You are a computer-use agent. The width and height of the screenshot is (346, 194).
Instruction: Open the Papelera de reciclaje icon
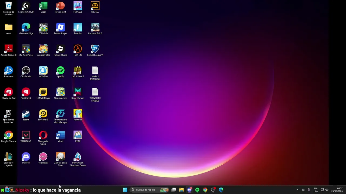pyautogui.click(x=9, y=9)
